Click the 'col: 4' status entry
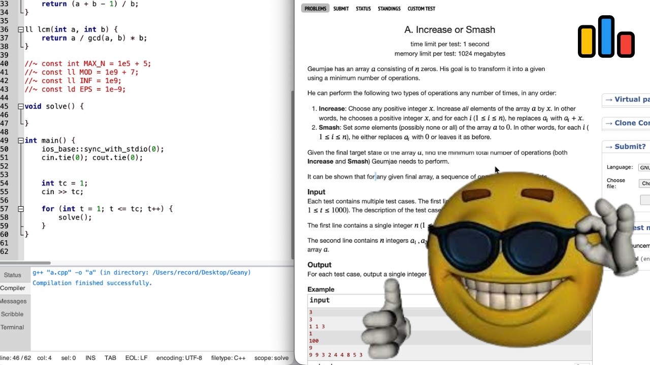This screenshot has height=365, width=650. [x=44, y=358]
